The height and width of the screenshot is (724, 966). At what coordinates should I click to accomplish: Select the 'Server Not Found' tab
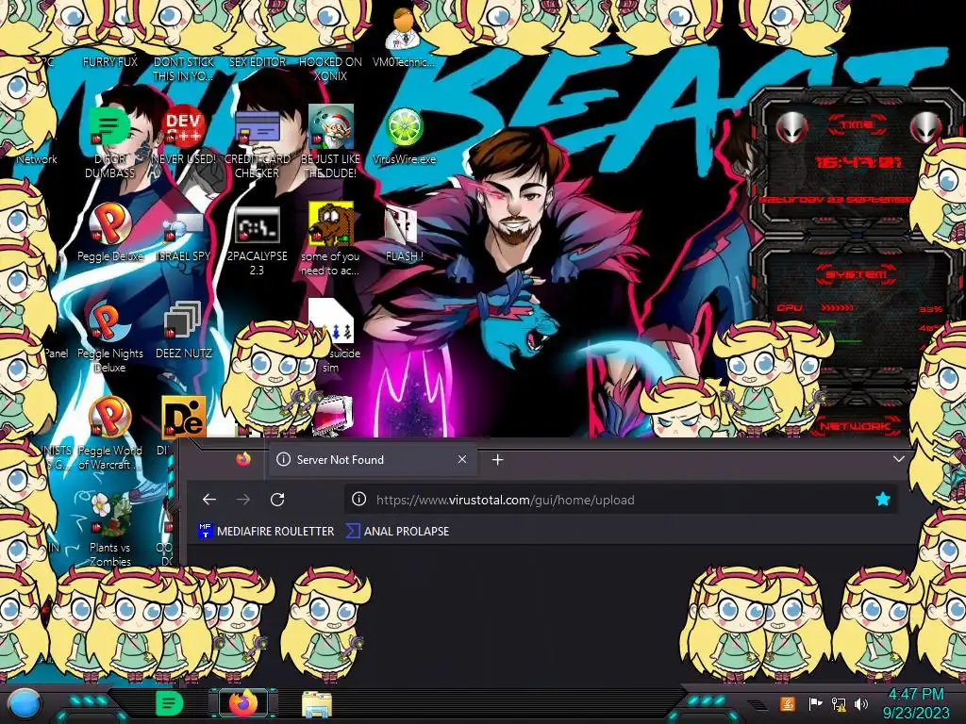click(372, 459)
